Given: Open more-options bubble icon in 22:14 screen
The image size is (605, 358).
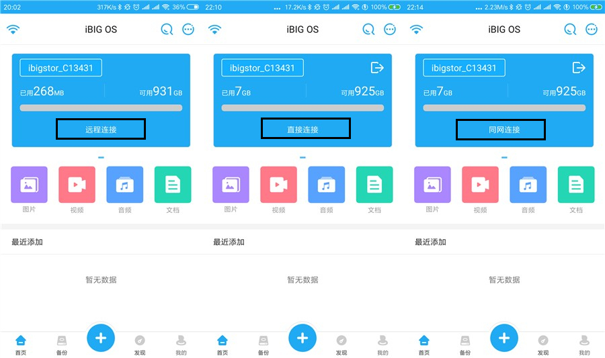Looking at the screenshot, I should 592,30.
